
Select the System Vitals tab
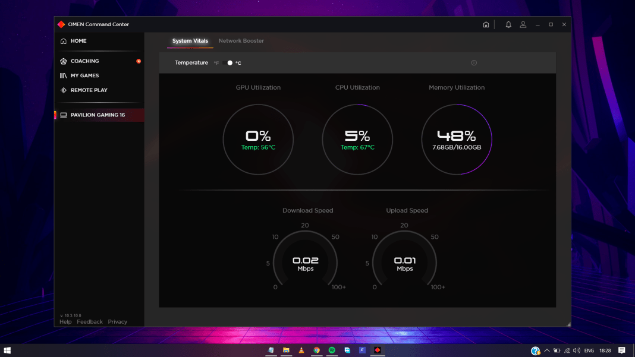(x=190, y=41)
